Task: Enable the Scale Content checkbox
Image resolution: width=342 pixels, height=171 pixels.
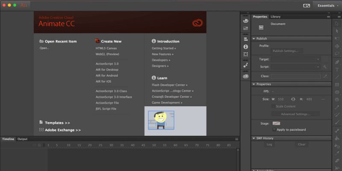Action: coord(273,106)
